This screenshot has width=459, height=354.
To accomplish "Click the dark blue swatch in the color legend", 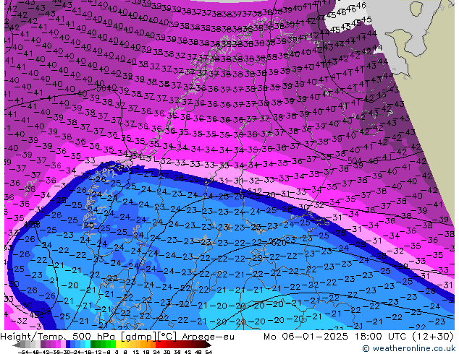I will 68,344.
